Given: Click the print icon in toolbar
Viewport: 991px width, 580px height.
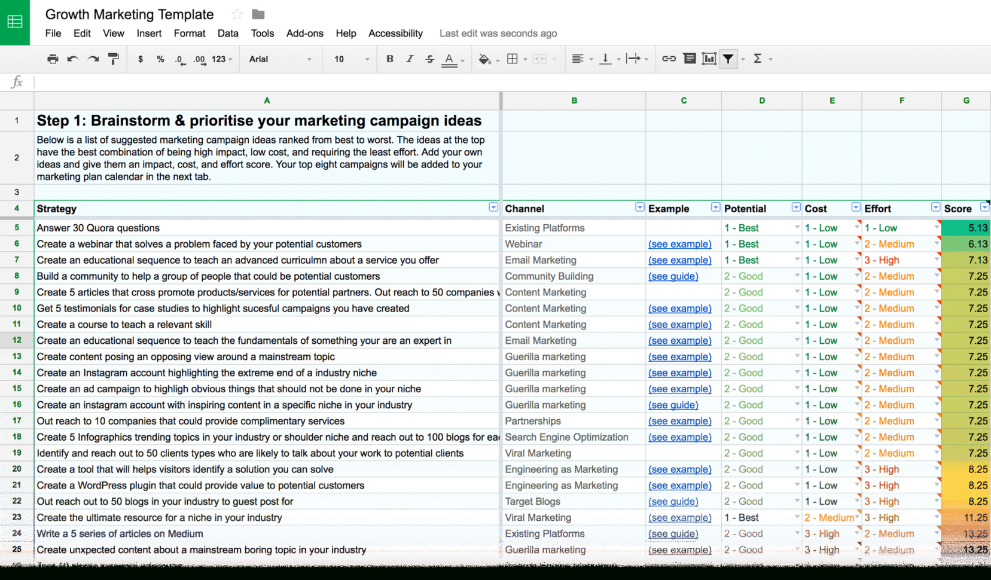Looking at the screenshot, I should pyautogui.click(x=53, y=59).
